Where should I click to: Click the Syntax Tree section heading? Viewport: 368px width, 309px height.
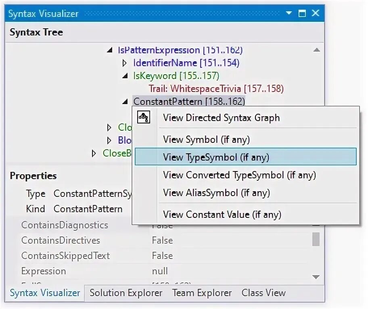tap(36, 32)
